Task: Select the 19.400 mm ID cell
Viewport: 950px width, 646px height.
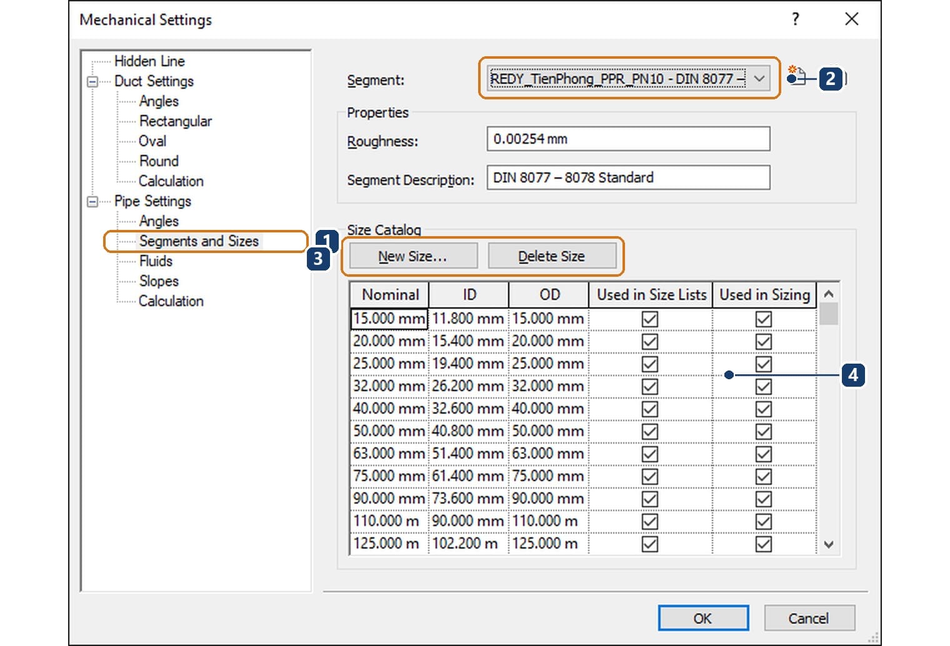Action: point(469,364)
